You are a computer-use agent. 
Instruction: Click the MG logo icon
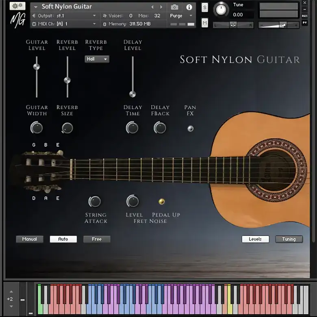click(18, 20)
